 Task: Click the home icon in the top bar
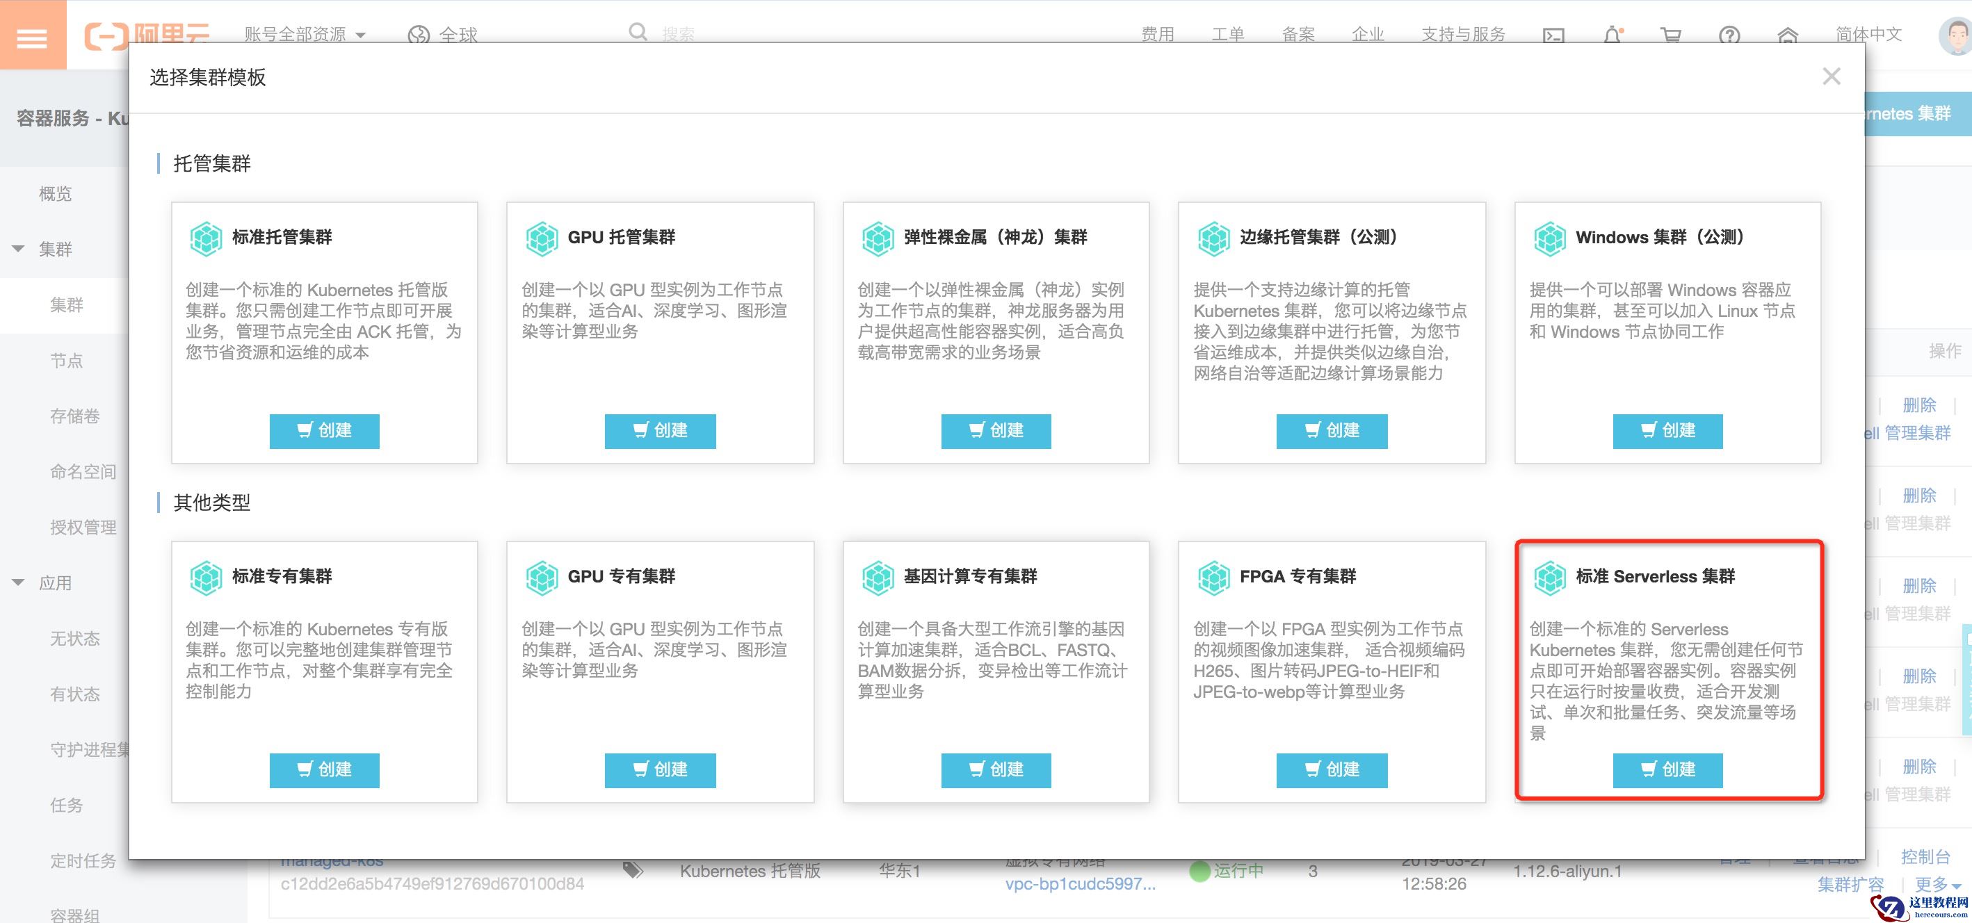pyautogui.click(x=1788, y=35)
